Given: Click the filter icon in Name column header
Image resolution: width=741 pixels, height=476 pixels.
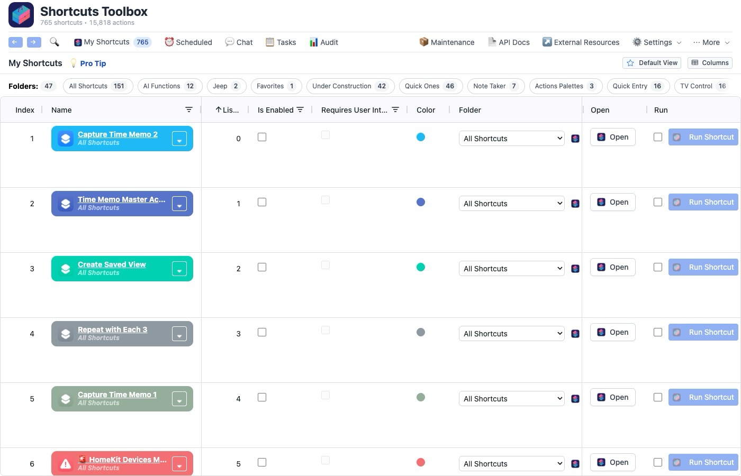Looking at the screenshot, I should click(x=189, y=109).
